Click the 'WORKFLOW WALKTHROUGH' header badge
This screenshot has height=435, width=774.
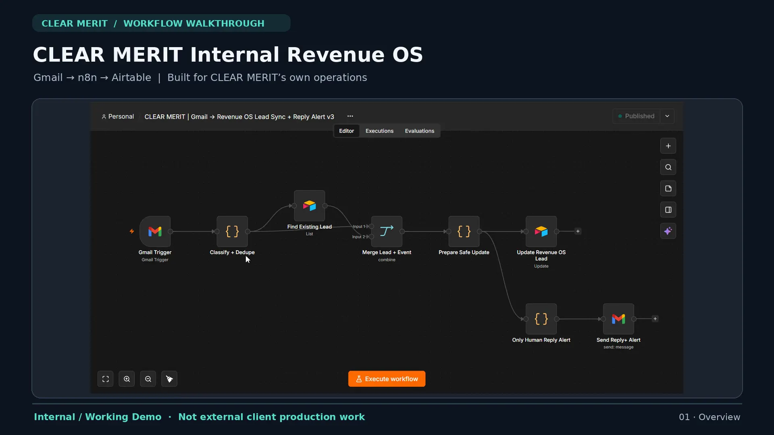[x=194, y=23]
